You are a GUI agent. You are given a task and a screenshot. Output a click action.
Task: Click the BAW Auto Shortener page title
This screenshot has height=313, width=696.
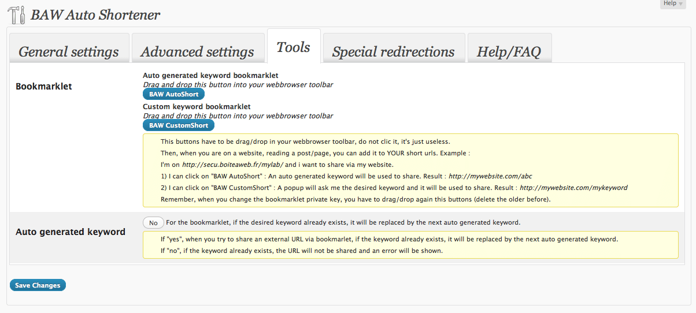95,15
